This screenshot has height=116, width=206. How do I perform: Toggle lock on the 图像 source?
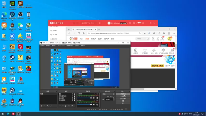tap(74, 94)
